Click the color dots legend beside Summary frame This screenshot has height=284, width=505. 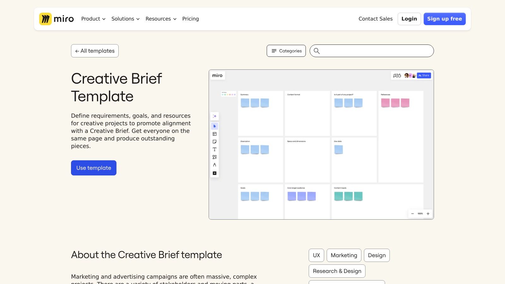[229, 94]
